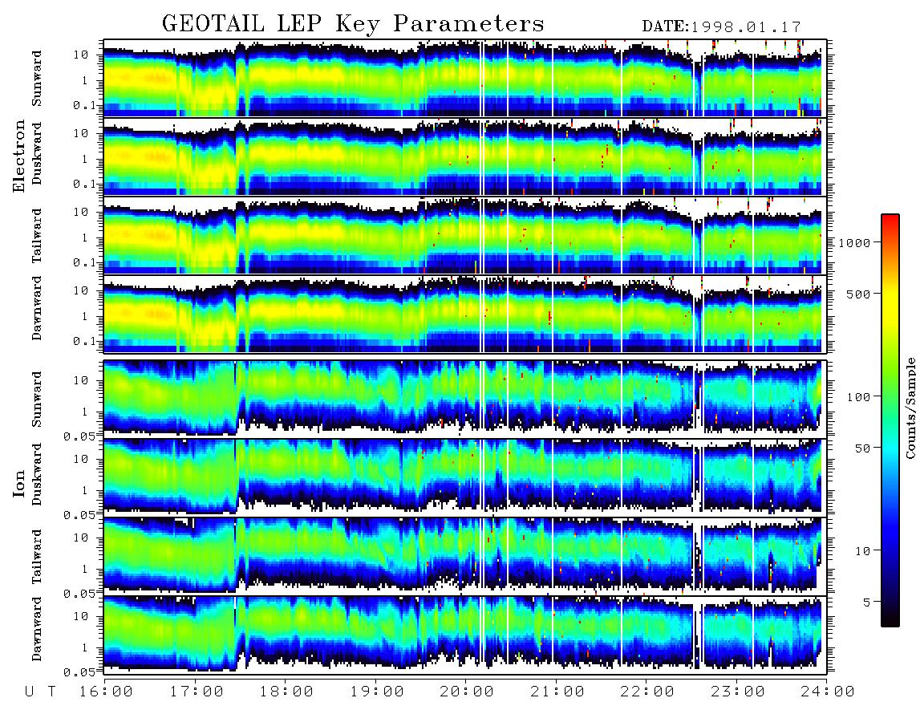The height and width of the screenshot is (706, 916).
Task: Click the Electron Tailward spectrogram panel
Action: (x=465, y=236)
